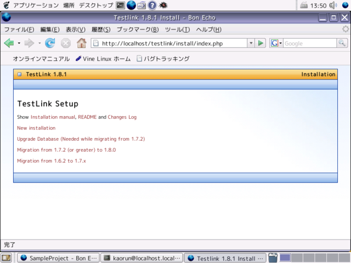Click the Stop loading button

click(66, 43)
